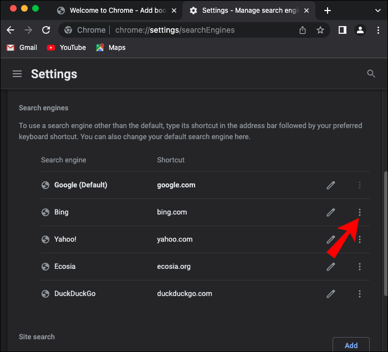Bookmark this page with star icon
This screenshot has height=352, width=388.
click(320, 30)
